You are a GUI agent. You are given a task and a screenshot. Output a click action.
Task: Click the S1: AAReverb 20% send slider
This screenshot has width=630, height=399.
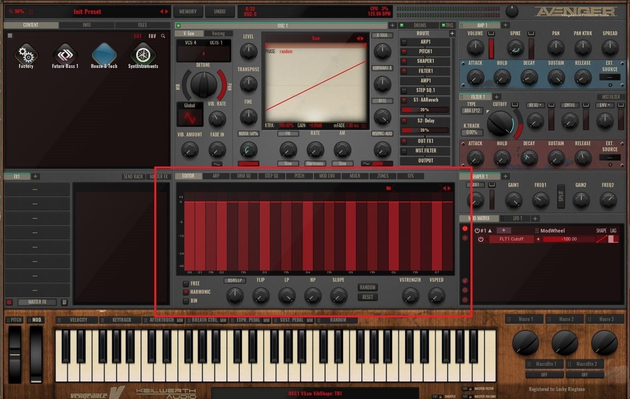[x=425, y=110]
